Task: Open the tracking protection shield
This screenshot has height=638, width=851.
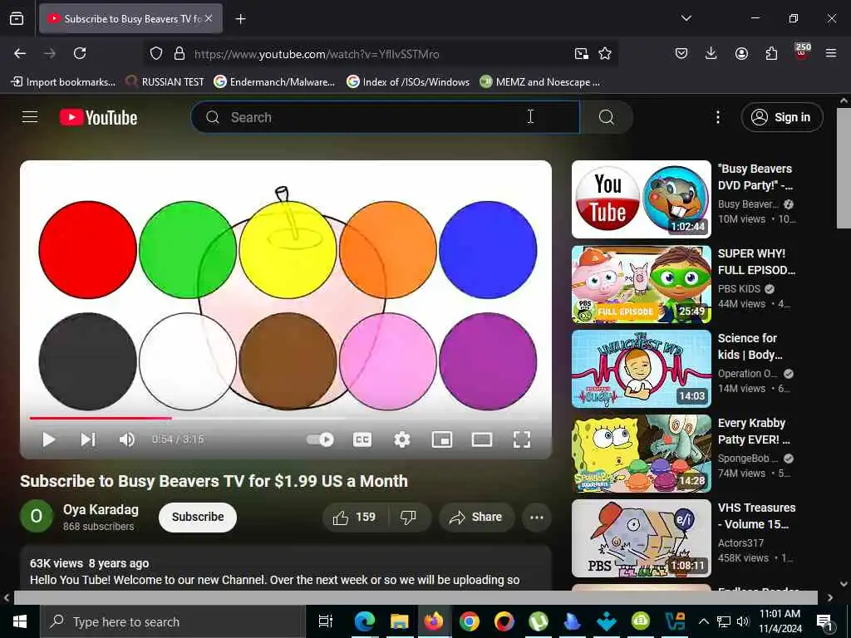Action: tap(156, 53)
